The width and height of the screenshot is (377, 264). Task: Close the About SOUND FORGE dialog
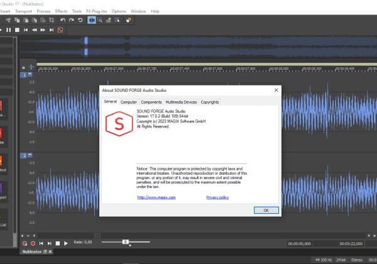point(276,90)
